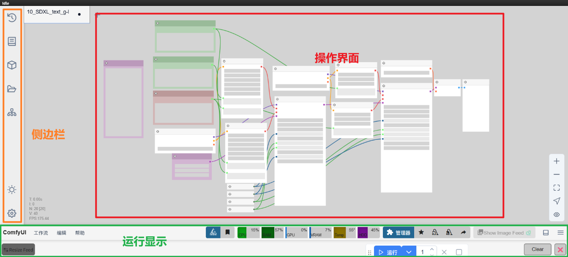The width and height of the screenshot is (568, 257).
Task: Open the 管理器 manager button
Action: point(399,232)
